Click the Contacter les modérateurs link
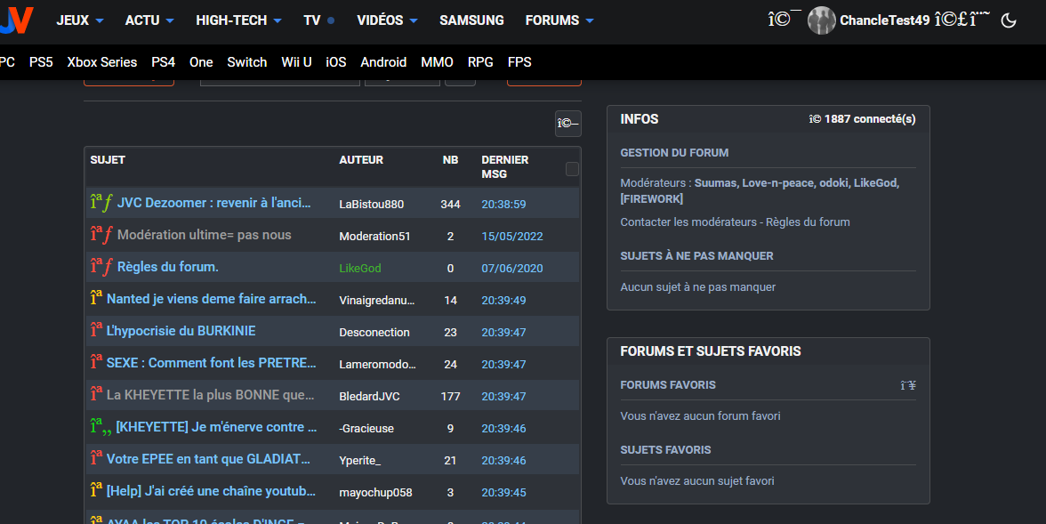The image size is (1046, 524). tap(688, 222)
